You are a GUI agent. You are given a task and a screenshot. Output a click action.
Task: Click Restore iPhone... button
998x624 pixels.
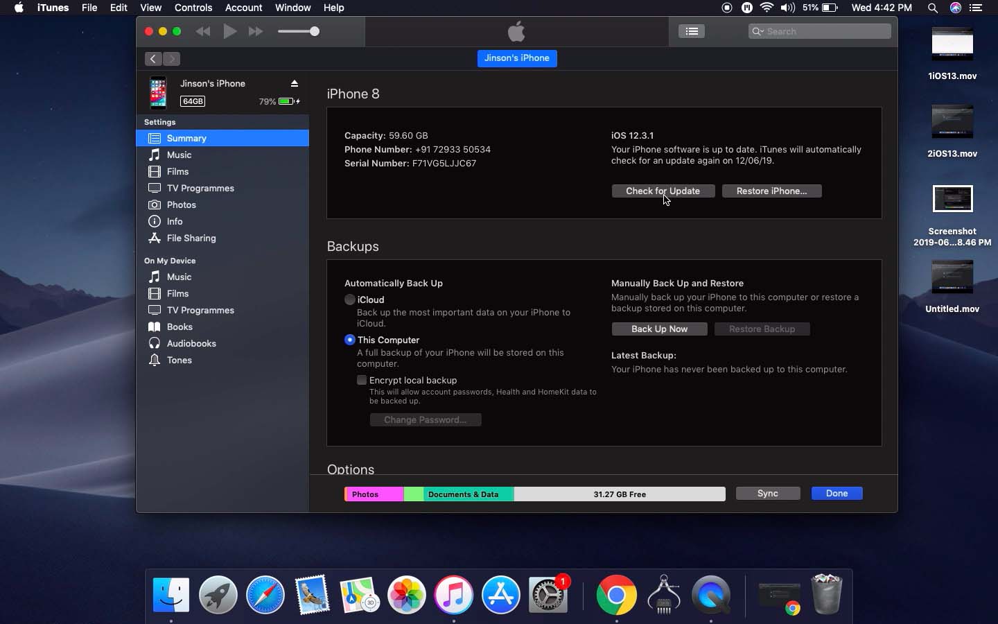(772, 191)
